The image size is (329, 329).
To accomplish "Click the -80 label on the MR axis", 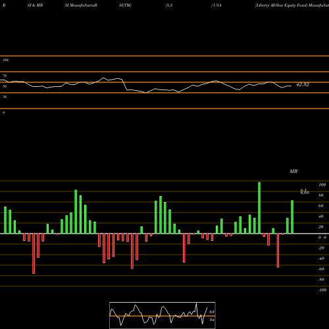I will pos(321,280).
